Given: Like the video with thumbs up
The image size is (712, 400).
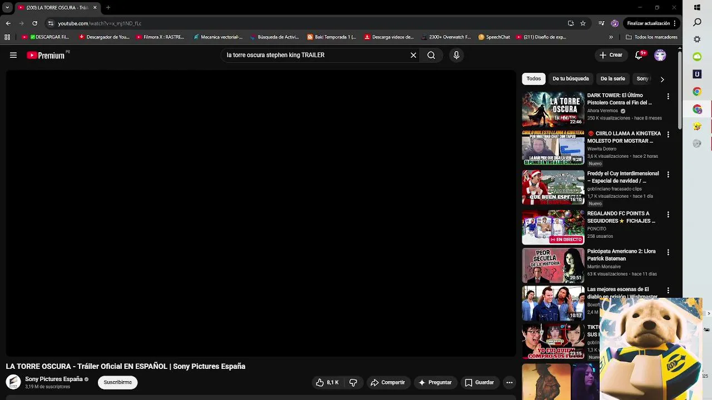Looking at the screenshot, I should pyautogui.click(x=327, y=382).
